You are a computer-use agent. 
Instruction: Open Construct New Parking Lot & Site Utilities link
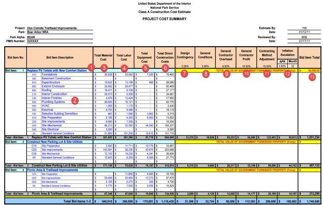tap(55, 142)
